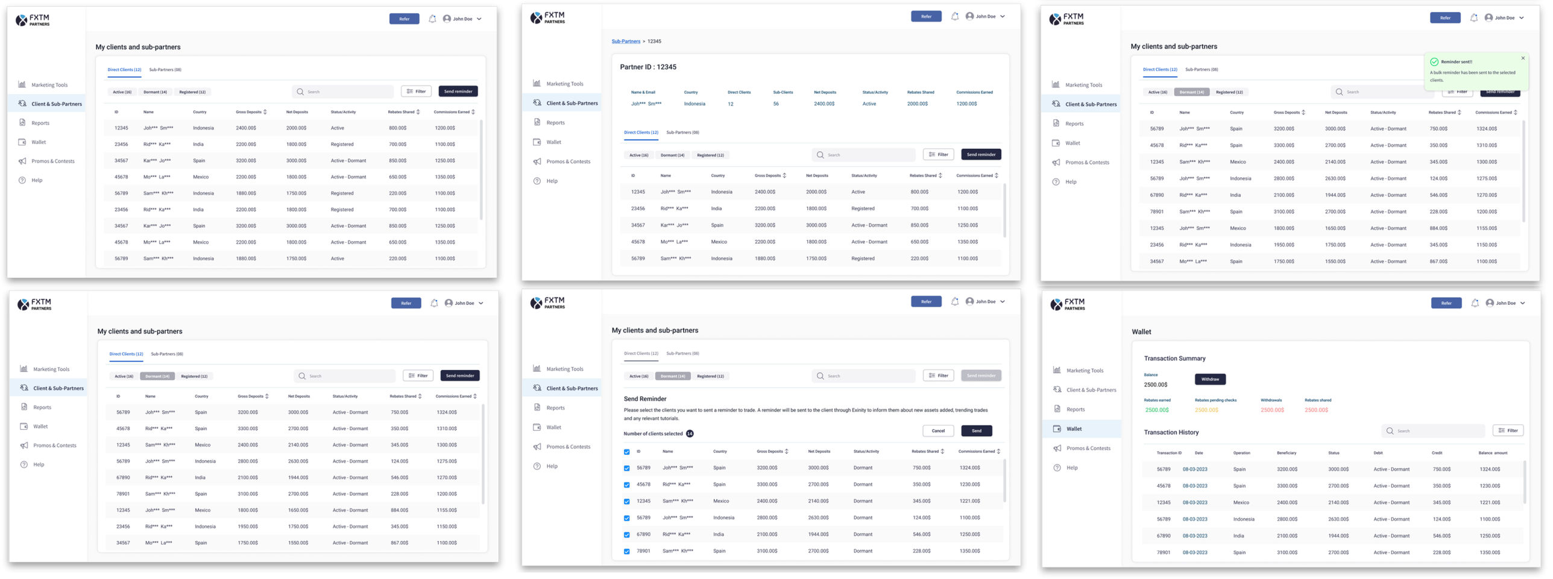Uncheck the 67890 India row in Send Reminder list

627,534
